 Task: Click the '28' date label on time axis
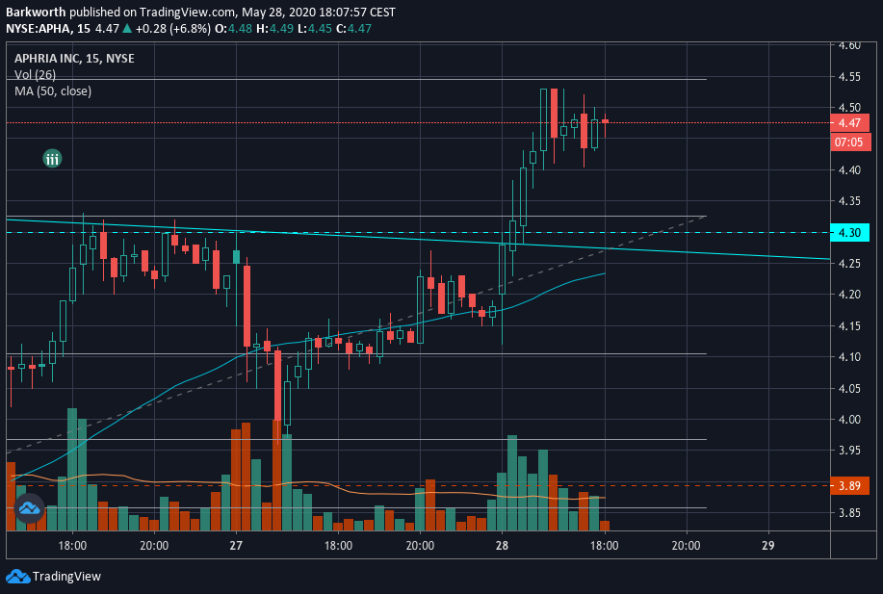pos(502,545)
